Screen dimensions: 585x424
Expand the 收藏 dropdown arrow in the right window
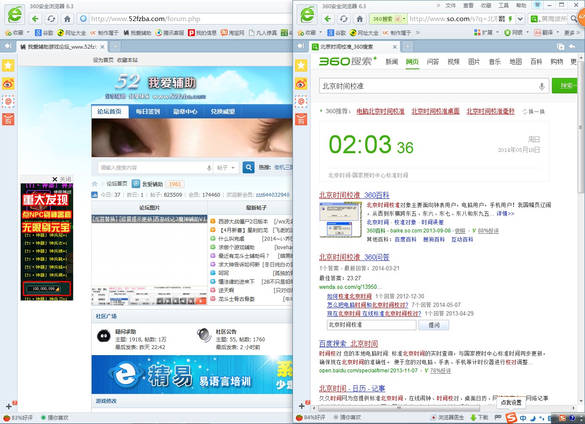pos(321,32)
